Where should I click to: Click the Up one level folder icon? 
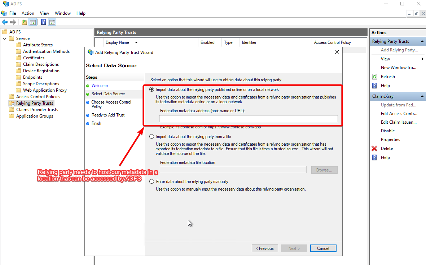(x=24, y=22)
